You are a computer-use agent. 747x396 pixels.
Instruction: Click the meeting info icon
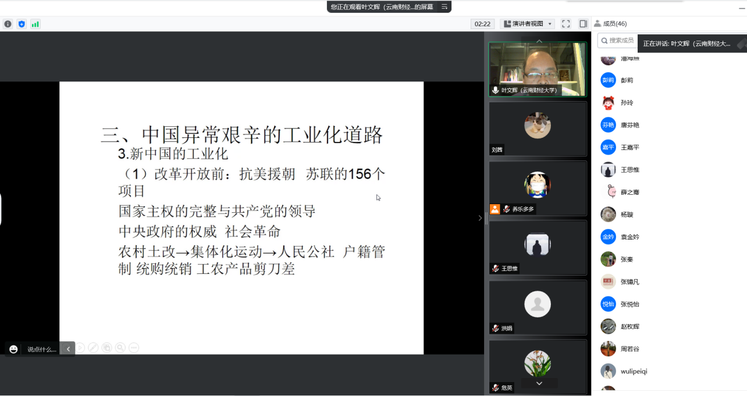[x=8, y=24]
